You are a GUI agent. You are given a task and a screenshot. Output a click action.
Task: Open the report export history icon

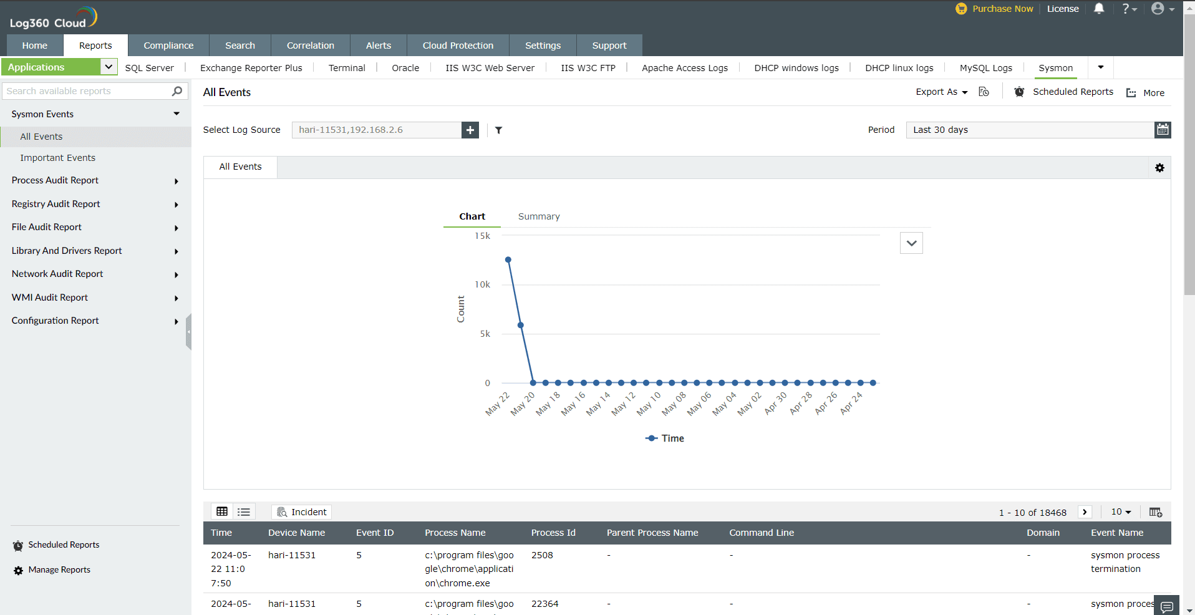(984, 92)
